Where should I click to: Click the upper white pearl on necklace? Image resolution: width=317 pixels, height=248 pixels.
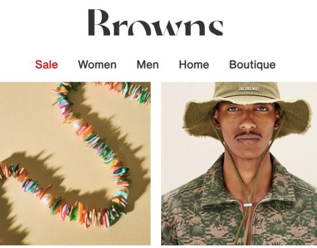tap(78, 124)
